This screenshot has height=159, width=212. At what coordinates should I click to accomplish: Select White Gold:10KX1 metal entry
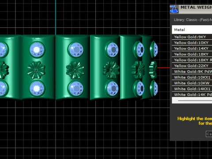point(192,77)
